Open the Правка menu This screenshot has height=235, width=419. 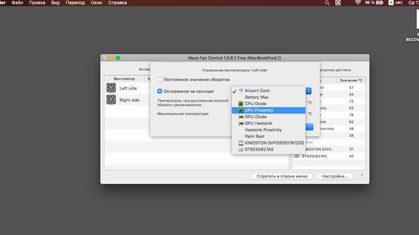[37, 3]
